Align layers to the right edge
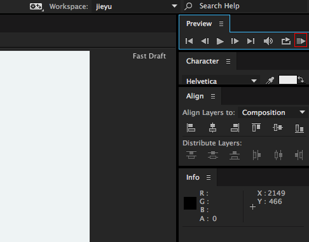Screen dimensions: 309x242 [x=235, y=128]
